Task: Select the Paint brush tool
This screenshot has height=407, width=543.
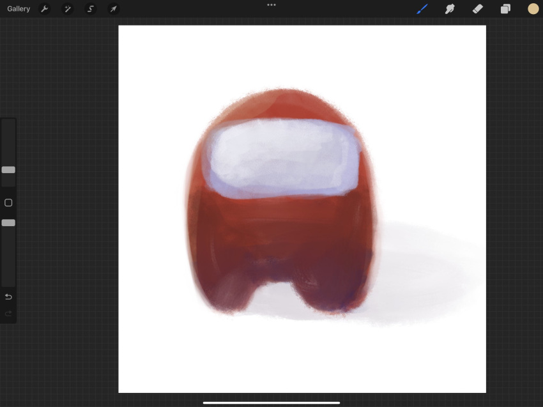Action: 422,9
